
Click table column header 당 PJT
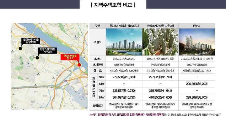click(x=197, y=26)
